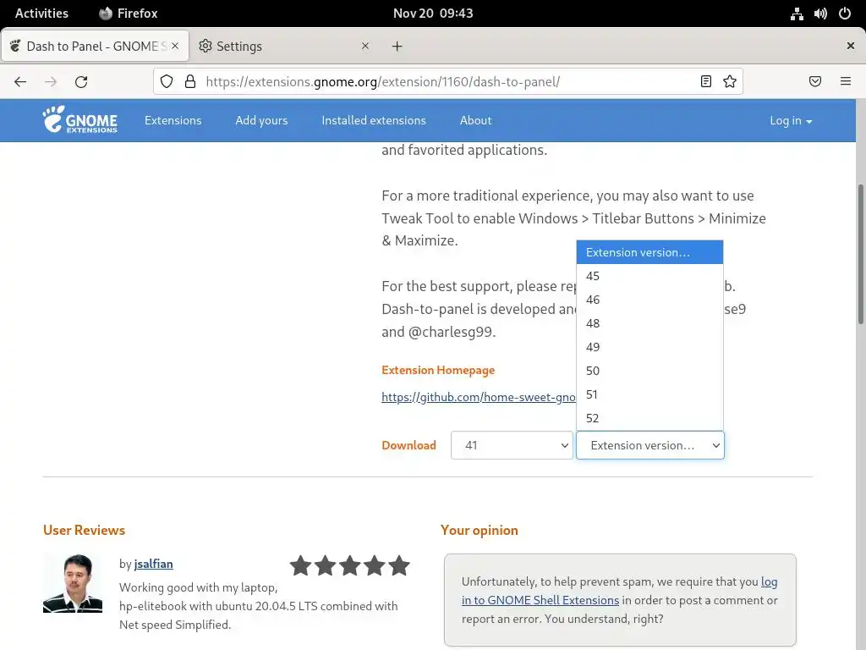Open the network status icon in top bar
The image size is (866, 650).
coord(797,14)
